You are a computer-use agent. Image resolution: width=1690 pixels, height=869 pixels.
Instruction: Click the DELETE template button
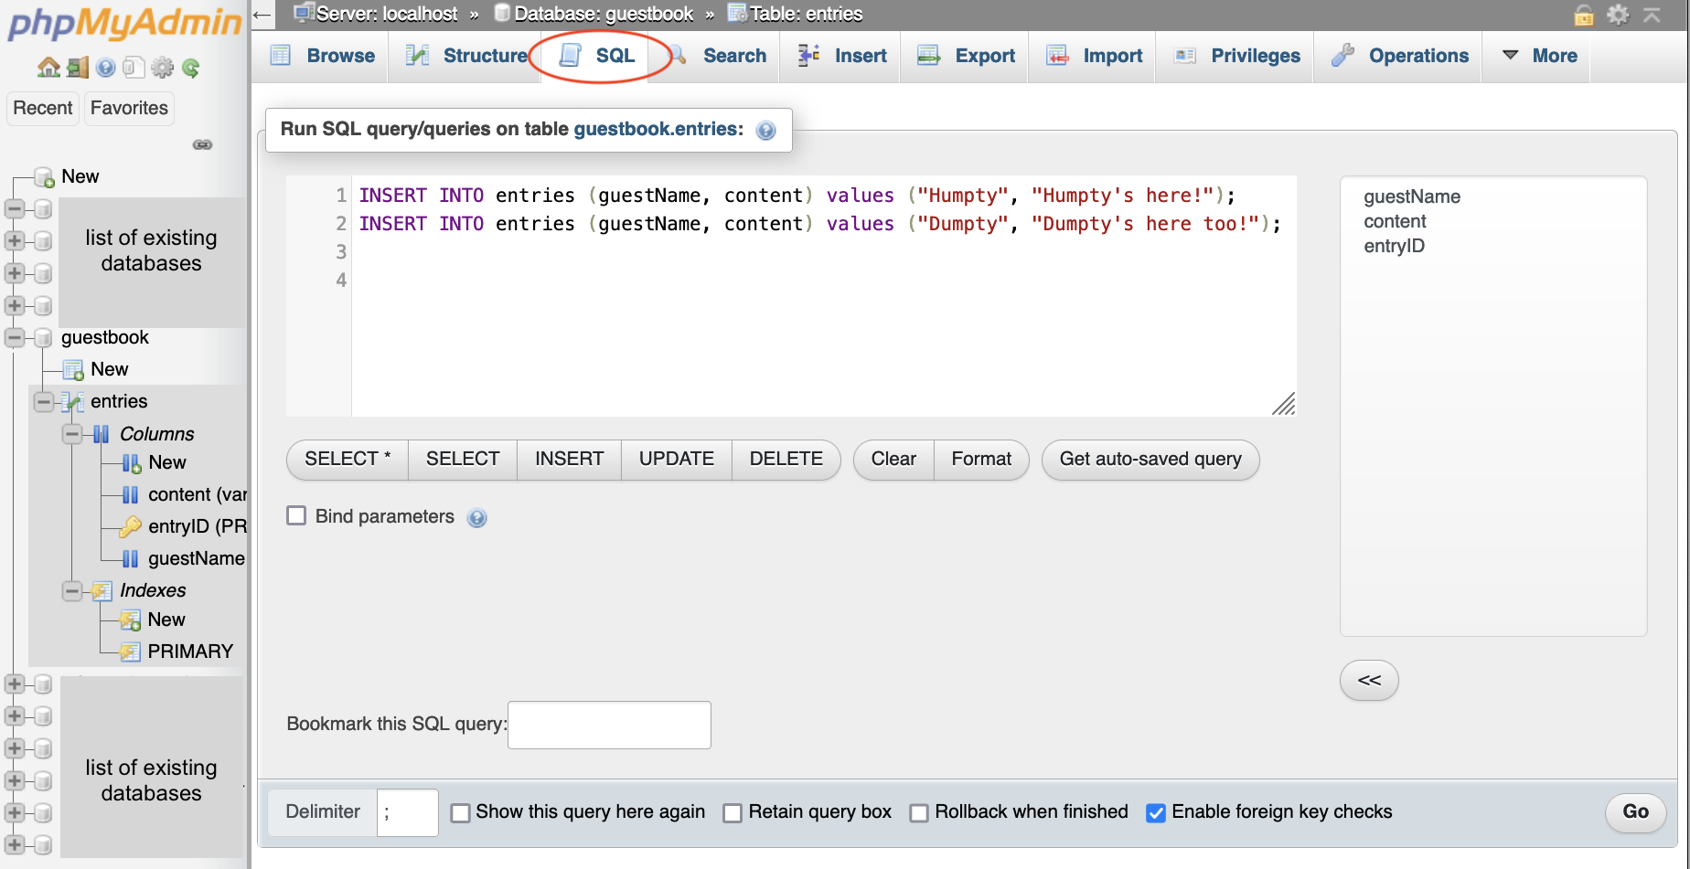click(x=786, y=460)
